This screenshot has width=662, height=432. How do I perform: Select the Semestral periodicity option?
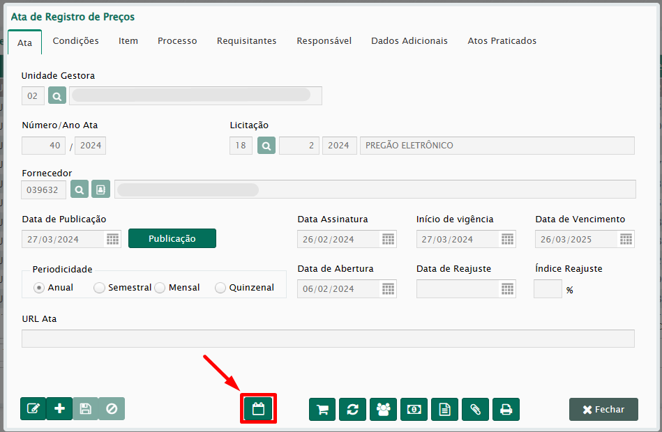click(x=100, y=288)
